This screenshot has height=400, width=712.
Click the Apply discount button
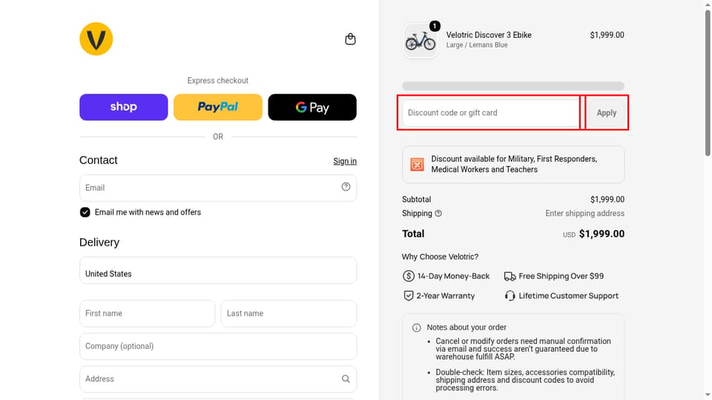tap(607, 113)
